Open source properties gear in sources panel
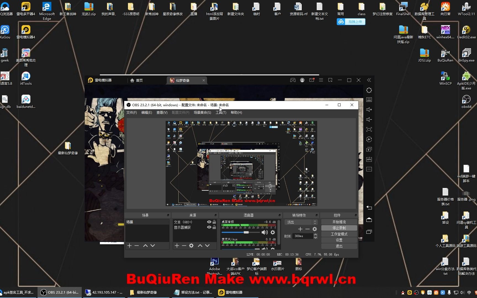This screenshot has height=298, width=477. click(191, 246)
